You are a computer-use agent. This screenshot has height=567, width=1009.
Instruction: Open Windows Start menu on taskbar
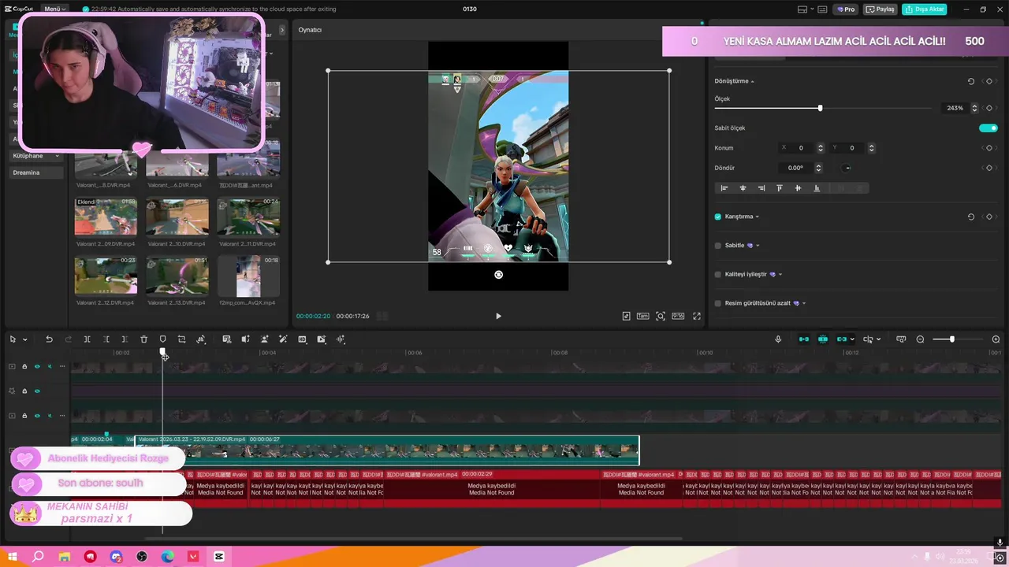click(x=13, y=557)
